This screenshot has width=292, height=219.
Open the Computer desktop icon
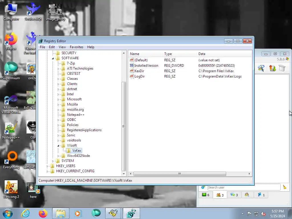coord(11,11)
